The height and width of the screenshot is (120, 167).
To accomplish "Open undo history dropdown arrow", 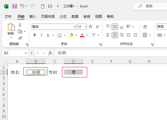I will [27, 6].
